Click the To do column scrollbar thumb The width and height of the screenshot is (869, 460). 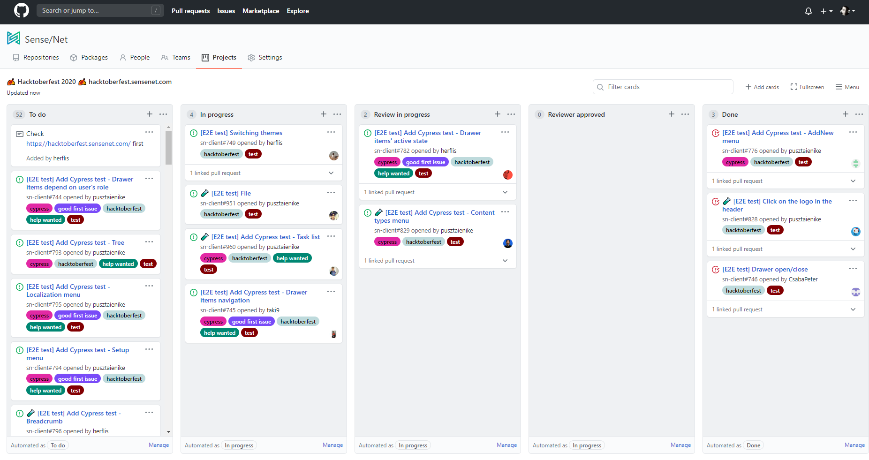[x=169, y=148]
